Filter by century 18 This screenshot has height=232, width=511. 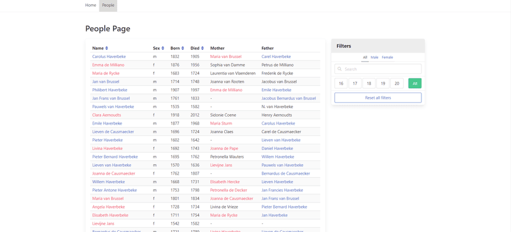click(x=369, y=83)
